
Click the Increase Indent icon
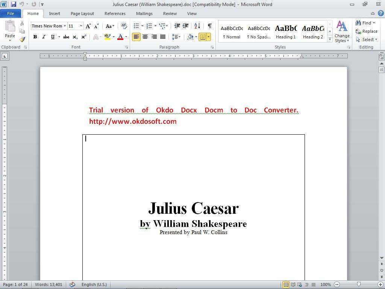click(x=186, y=26)
